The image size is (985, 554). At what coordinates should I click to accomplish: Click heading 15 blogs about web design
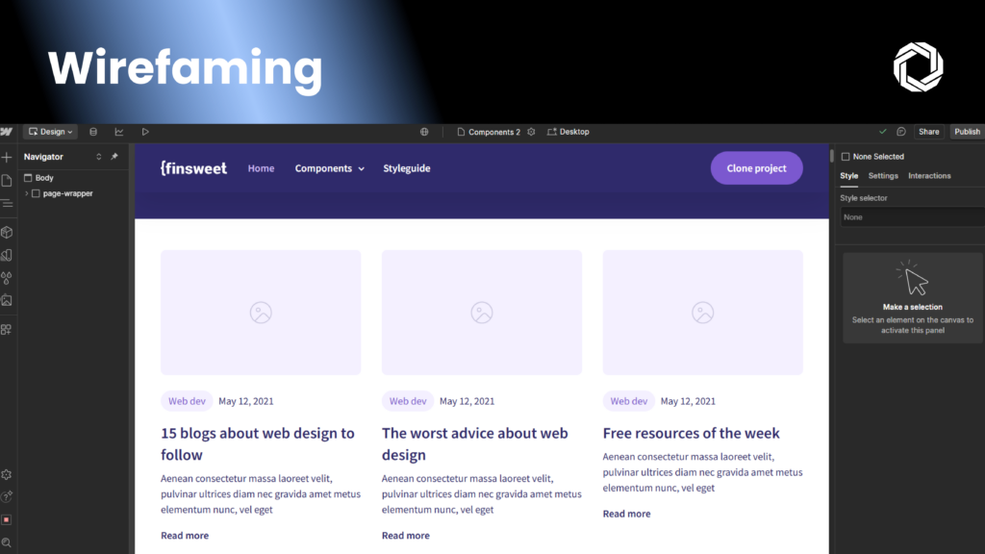point(258,443)
